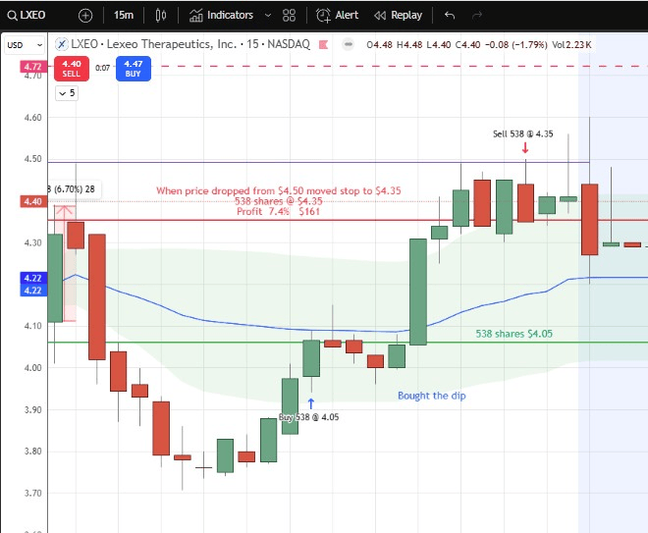Start bar Replay mode
This screenshot has height=533, width=648.
[398, 16]
